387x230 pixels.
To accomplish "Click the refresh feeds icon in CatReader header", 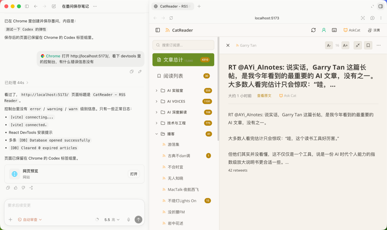I will point(314,30).
